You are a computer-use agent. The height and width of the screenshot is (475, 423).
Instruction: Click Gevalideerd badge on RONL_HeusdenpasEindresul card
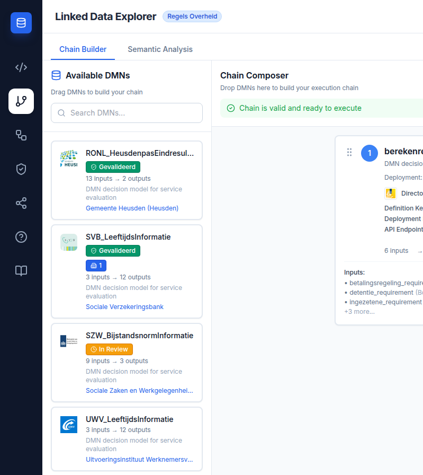[113, 167]
